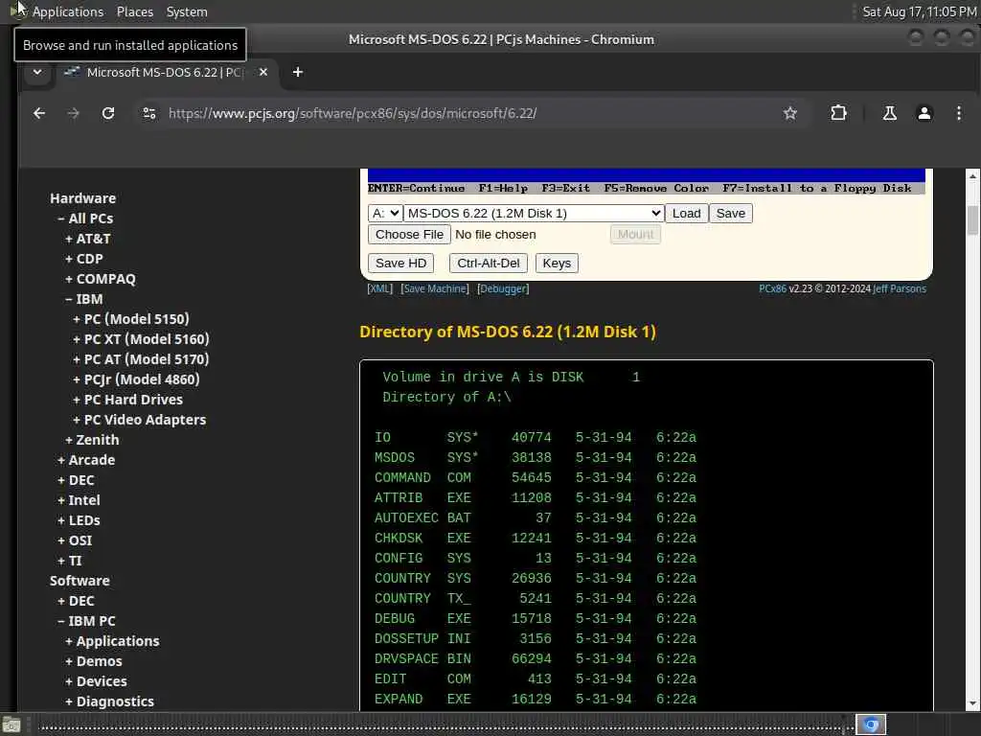Open the Places menu

pyautogui.click(x=134, y=11)
